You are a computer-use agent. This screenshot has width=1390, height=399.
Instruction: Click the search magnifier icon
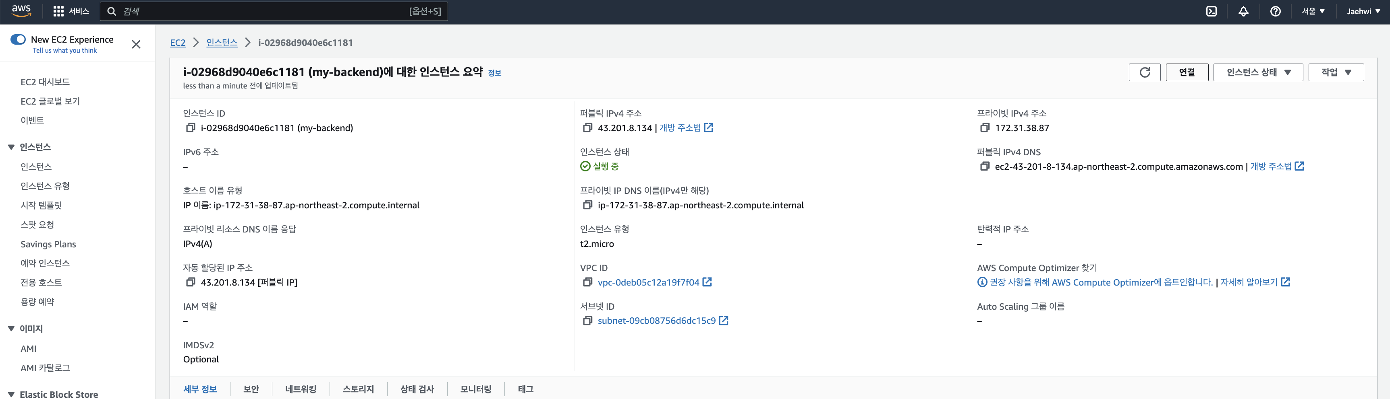pos(112,11)
